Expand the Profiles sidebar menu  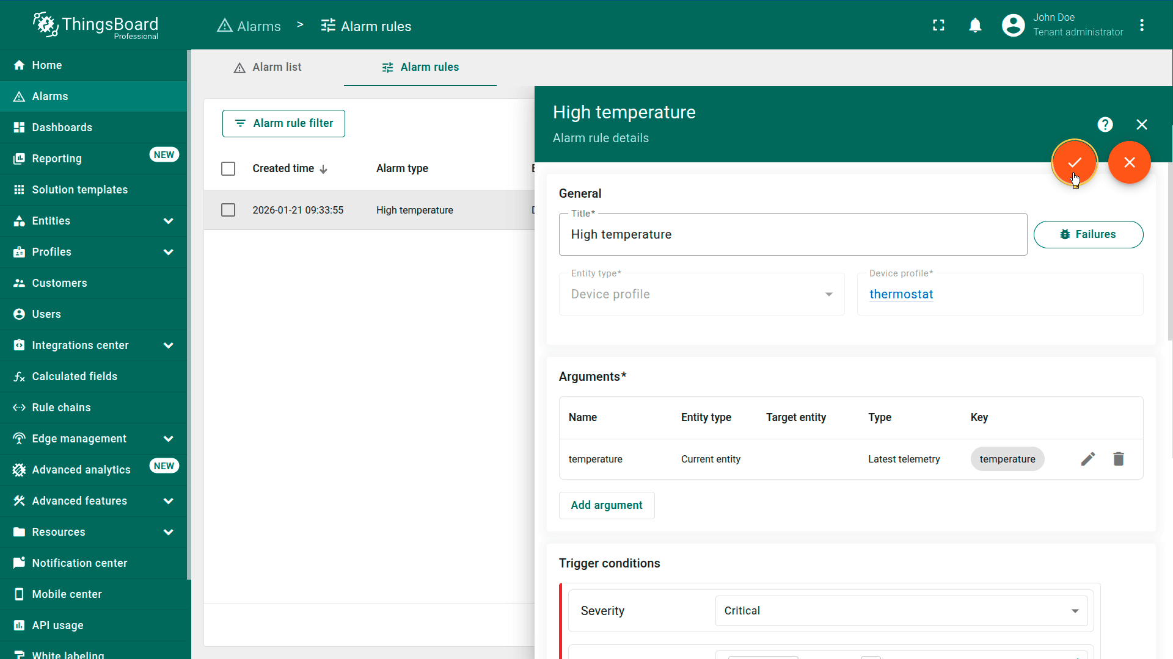click(169, 252)
